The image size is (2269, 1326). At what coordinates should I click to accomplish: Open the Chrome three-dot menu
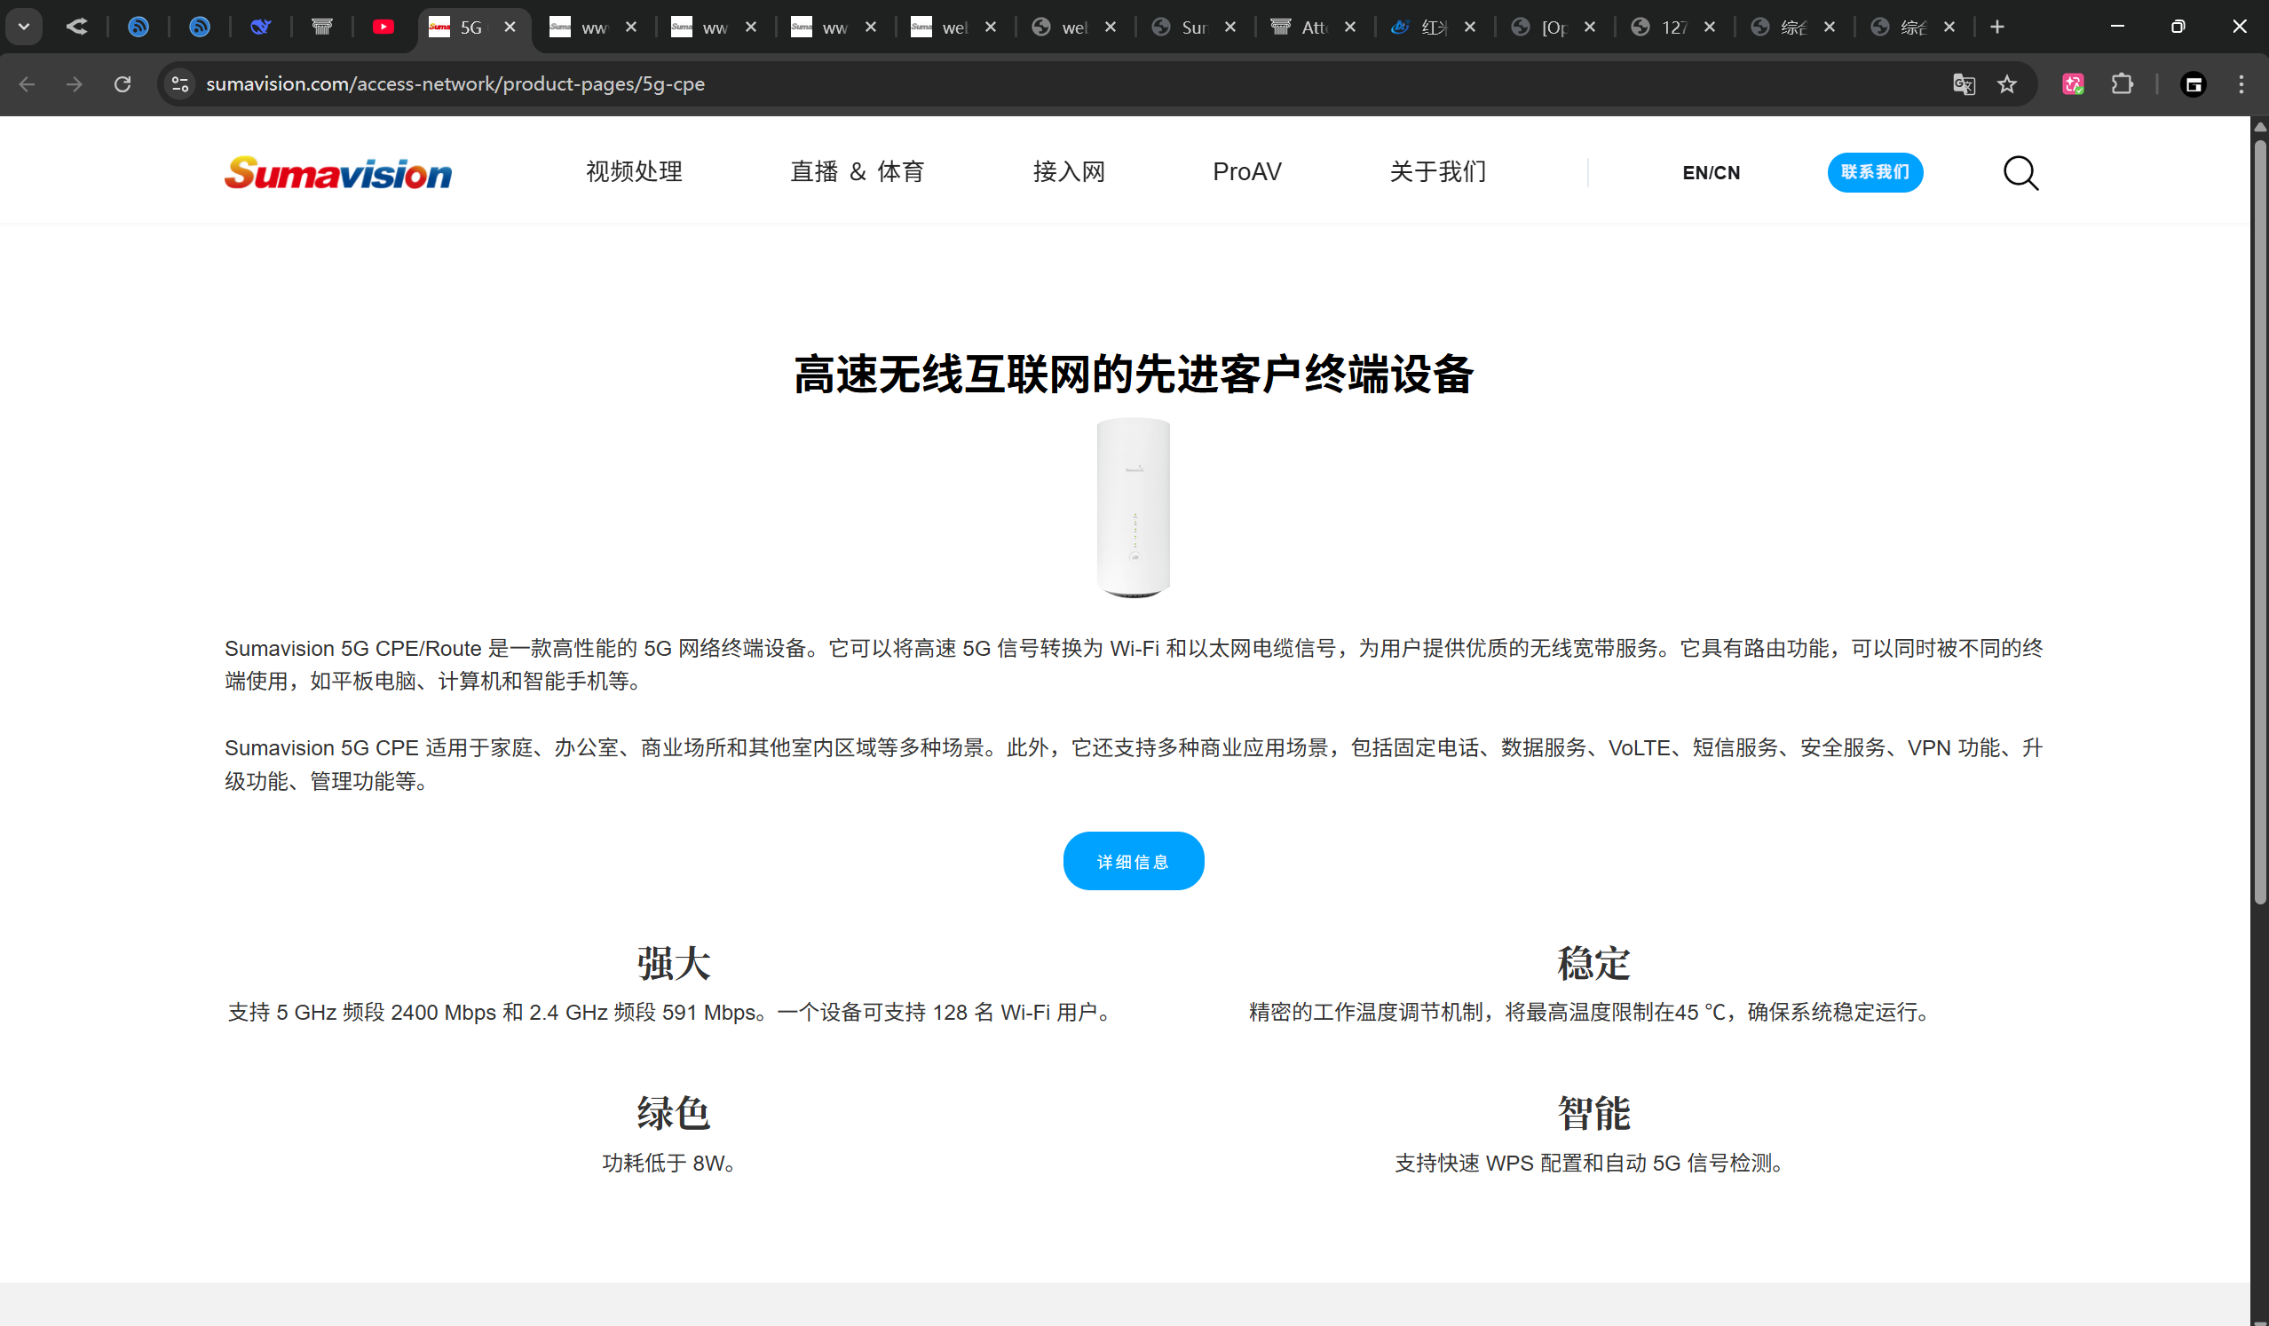click(2241, 84)
